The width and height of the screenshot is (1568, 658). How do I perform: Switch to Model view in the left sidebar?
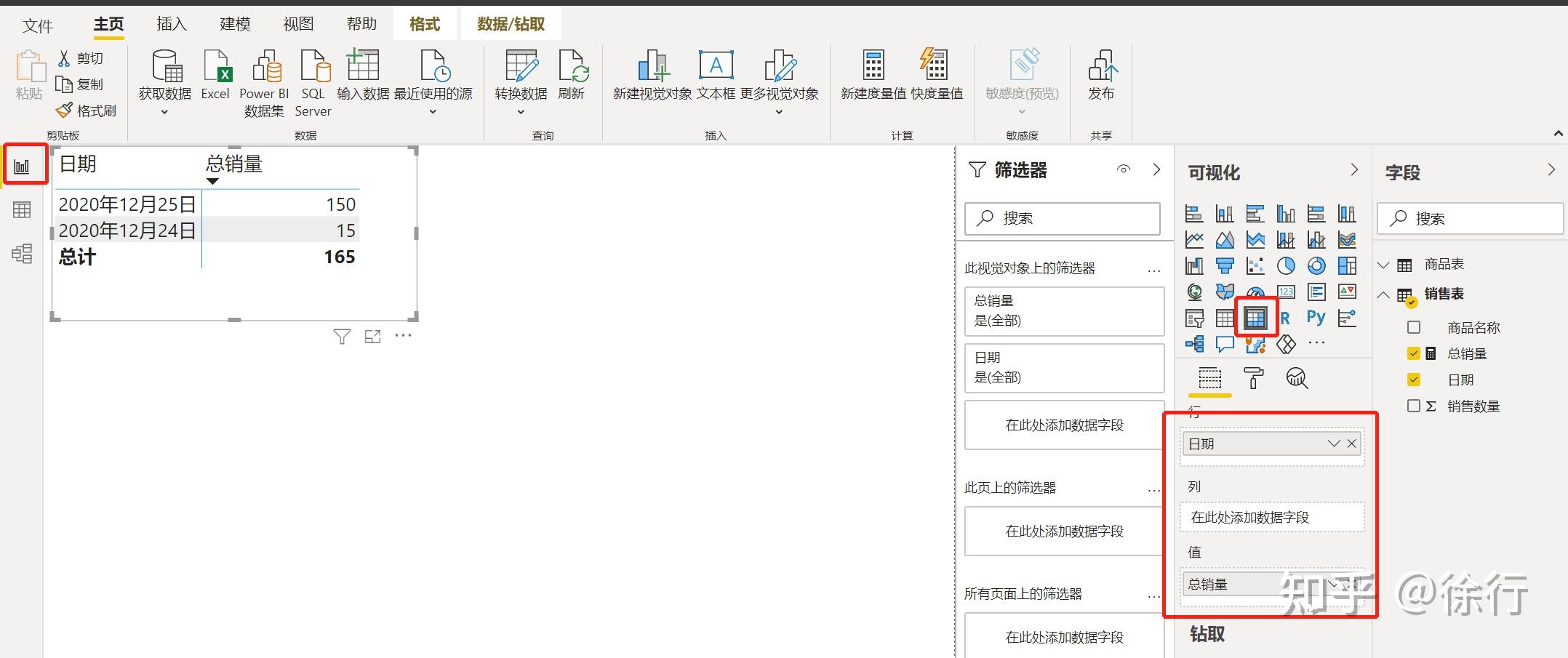(x=22, y=254)
